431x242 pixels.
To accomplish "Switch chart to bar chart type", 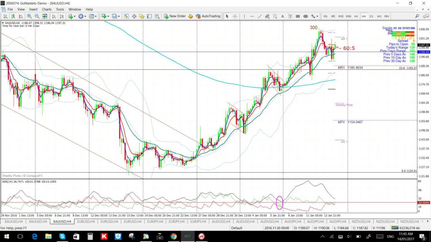I will coord(5,16).
